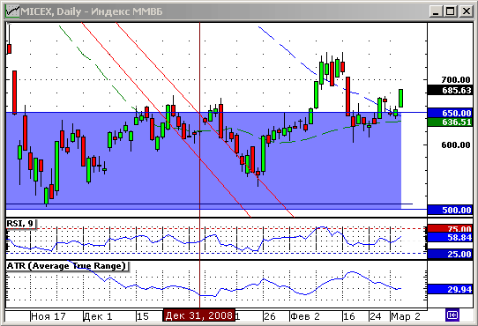Click the 25.00 RSI oversold tag
Image resolution: width=478 pixels, height=326 pixels.
coord(451,254)
